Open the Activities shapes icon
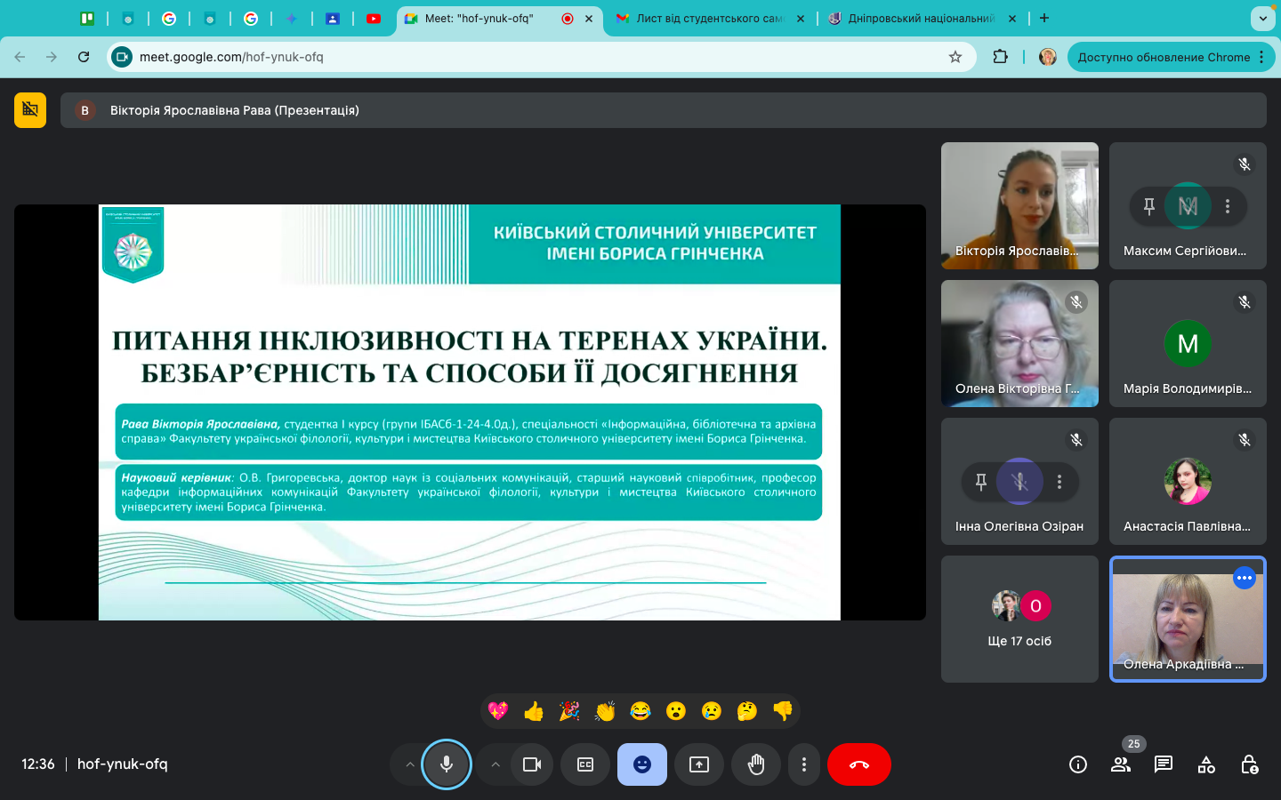Screen dimensions: 1281x800 pos(1206,764)
